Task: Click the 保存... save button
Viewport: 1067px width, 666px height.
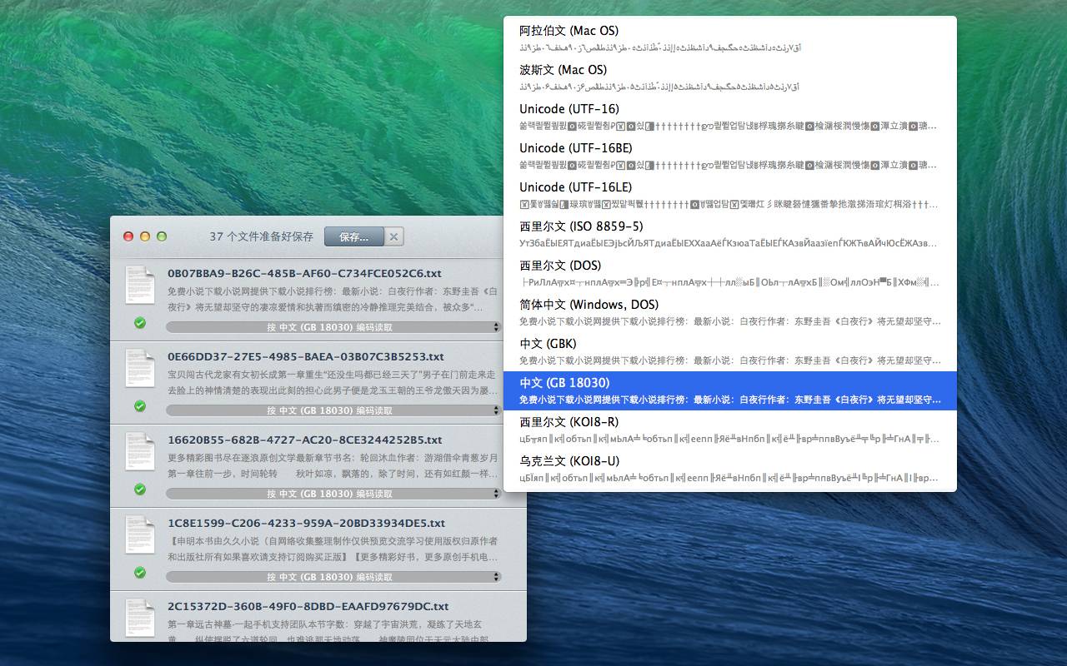Action: point(353,236)
